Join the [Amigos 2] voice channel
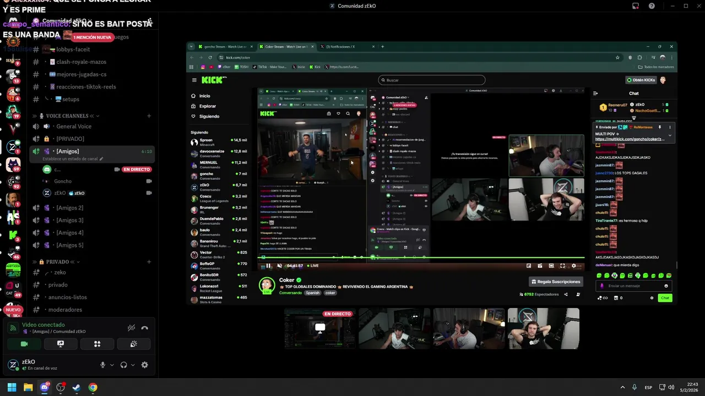705x396 pixels. pyautogui.click(x=92, y=208)
